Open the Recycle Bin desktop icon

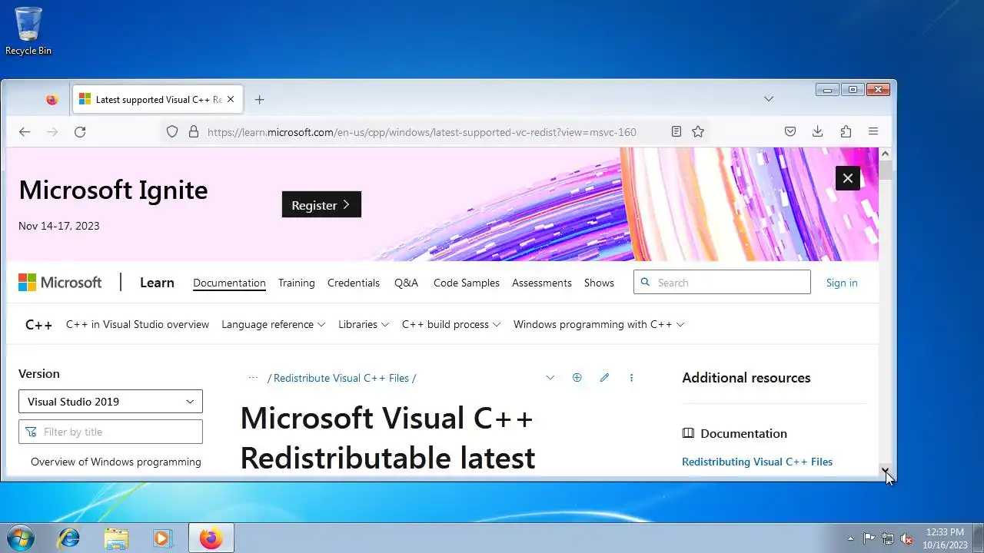pyautogui.click(x=28, y=31)
